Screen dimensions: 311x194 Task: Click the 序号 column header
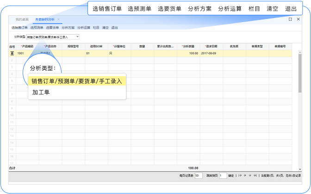(x=12, y=47)
